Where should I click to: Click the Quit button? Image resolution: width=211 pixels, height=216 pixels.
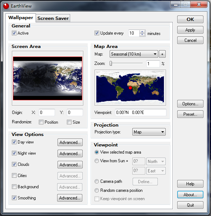[190, 205]
